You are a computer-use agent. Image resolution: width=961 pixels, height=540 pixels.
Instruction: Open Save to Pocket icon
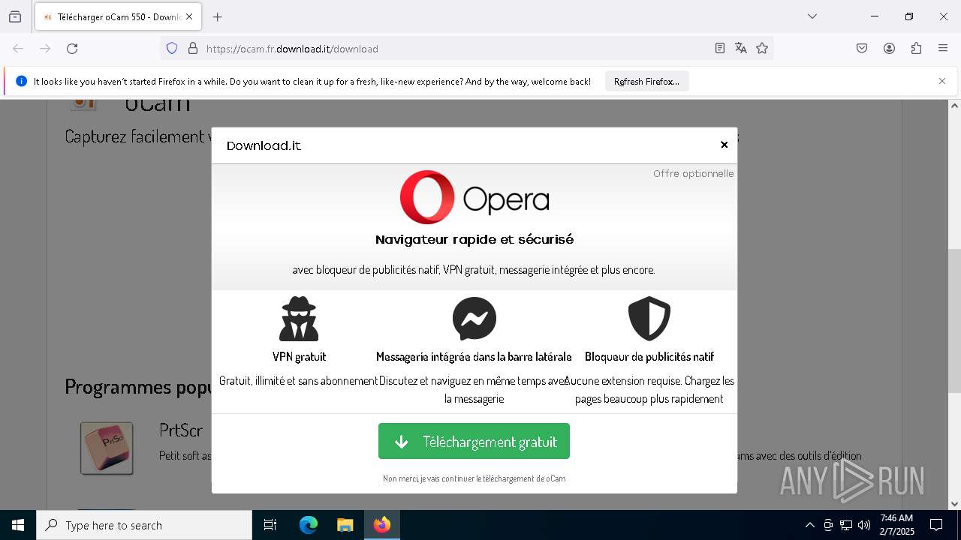pyautogui.click(x=862, y=49)
